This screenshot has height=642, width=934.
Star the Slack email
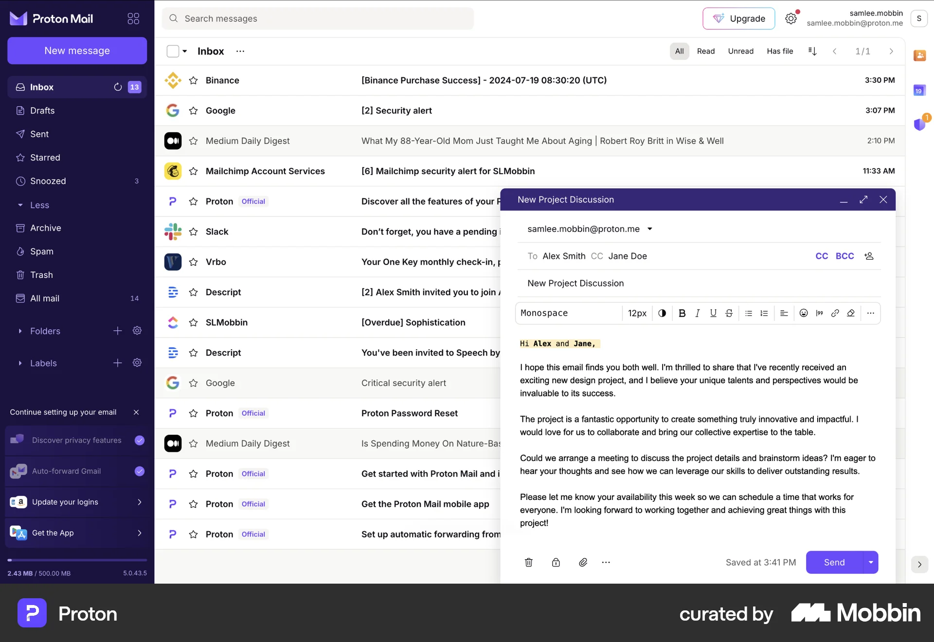pos(193,232)
